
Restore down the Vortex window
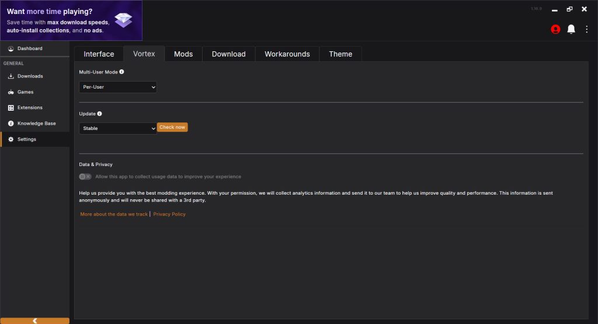click(x=569, y=9)
